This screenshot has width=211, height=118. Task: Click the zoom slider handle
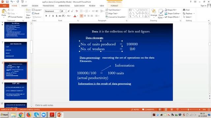click(x=188, y=109)
